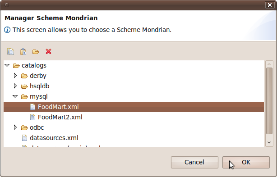This screenshot has width=277, height=177.
Task: Click the Copy icon in toolbar
Action: point(10,52)
